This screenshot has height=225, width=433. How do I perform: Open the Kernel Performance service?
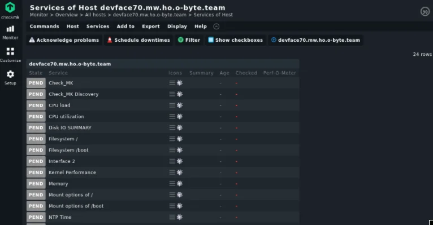pos(72,173)
